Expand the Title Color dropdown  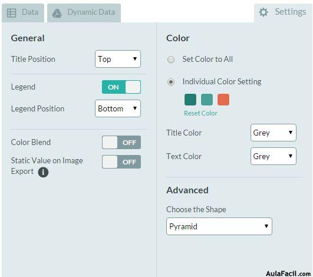coord(274,133)
